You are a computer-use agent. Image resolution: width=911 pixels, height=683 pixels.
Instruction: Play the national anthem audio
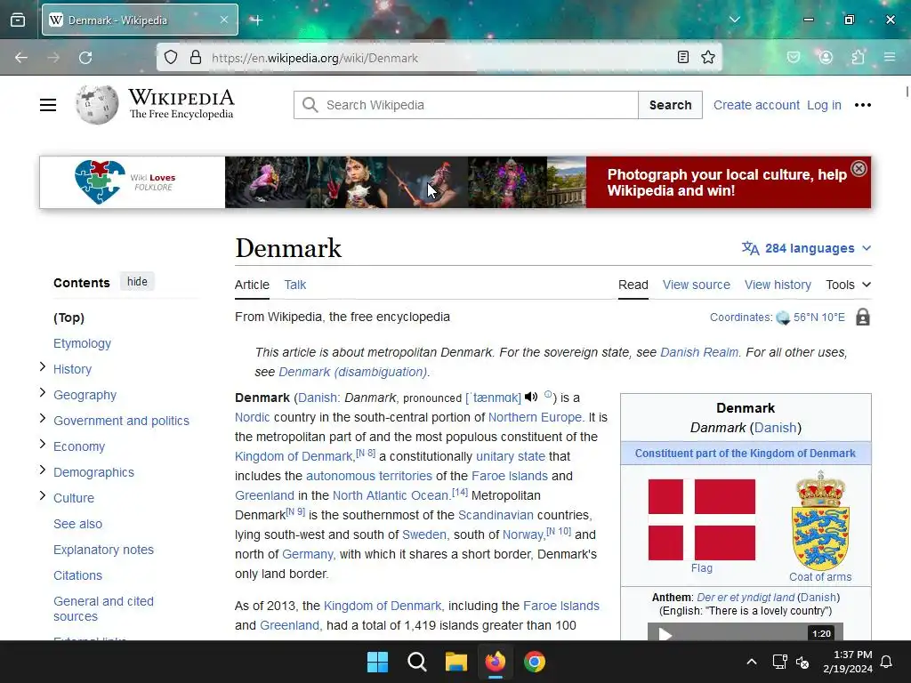coord(665,633)
